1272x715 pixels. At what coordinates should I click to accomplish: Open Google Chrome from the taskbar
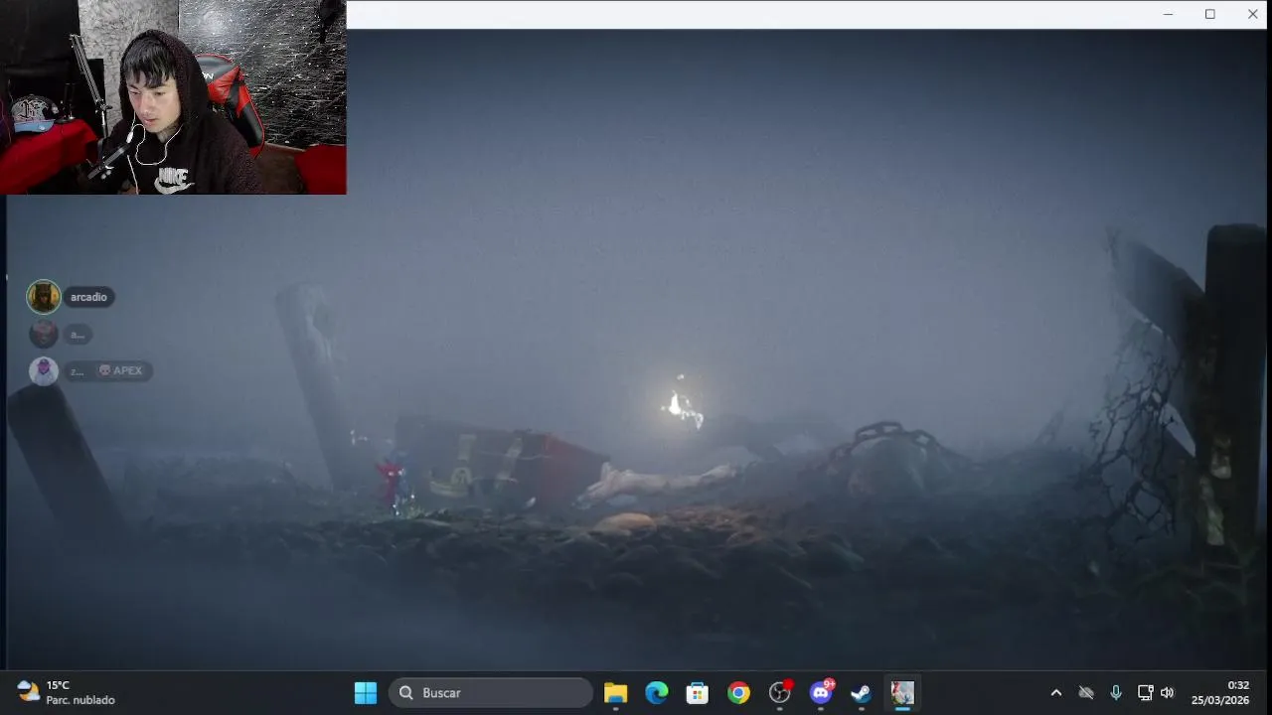(x=738, y=692)
